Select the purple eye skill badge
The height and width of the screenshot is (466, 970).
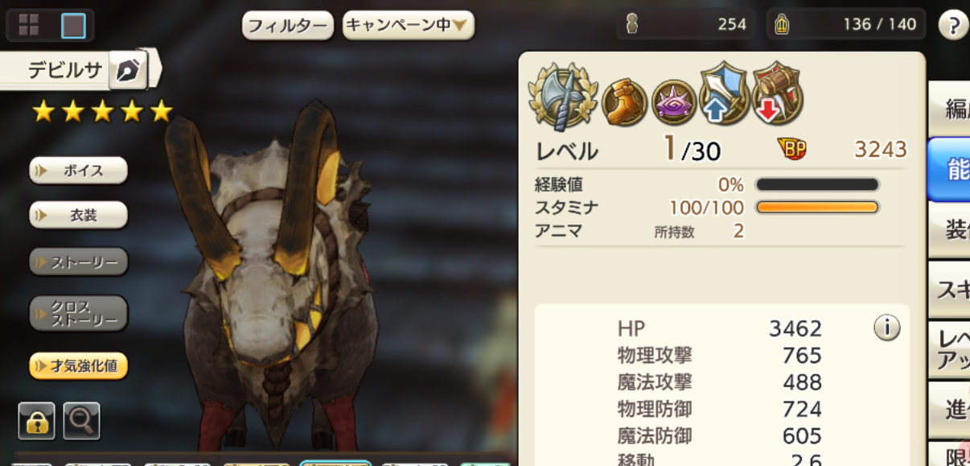(x=673, y=102)
